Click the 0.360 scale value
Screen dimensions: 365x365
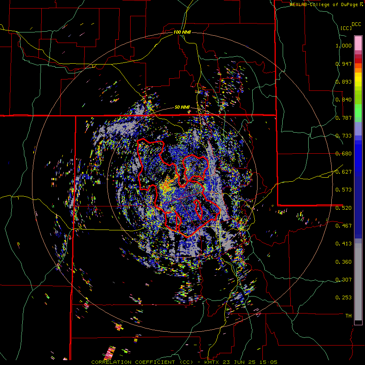pos(344,262)
